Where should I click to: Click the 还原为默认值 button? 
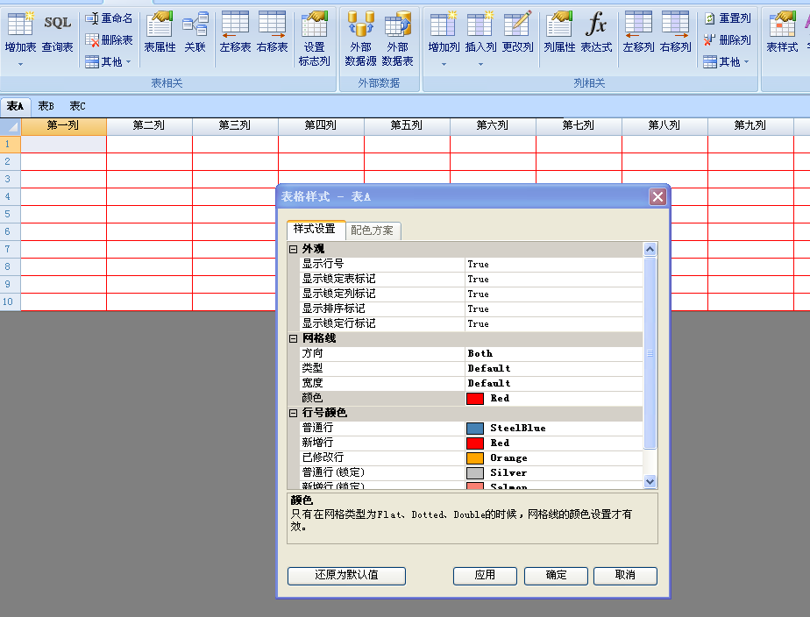click(346, 576)
